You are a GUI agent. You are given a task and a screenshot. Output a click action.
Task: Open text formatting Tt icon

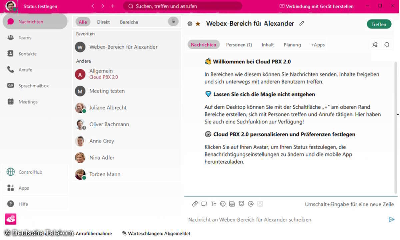[x=214, y=204]
